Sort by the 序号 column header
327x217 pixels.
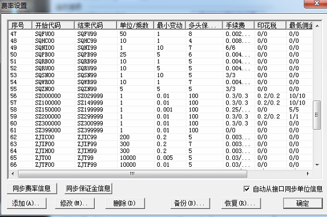tap(20, 26)
